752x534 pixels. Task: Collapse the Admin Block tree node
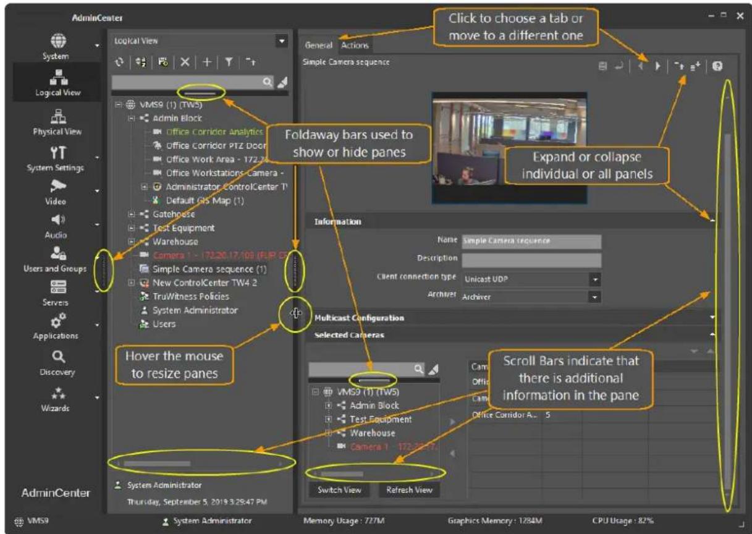click(x=132, y=118)
